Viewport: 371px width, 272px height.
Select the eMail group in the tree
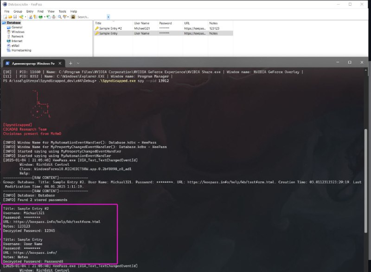coord(15,45)
